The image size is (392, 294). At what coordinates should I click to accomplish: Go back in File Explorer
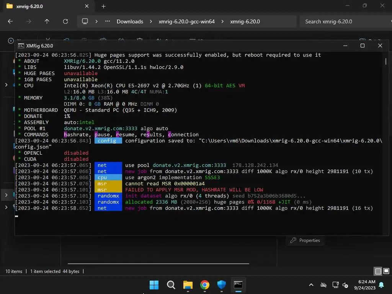click(x=10, y=21)
